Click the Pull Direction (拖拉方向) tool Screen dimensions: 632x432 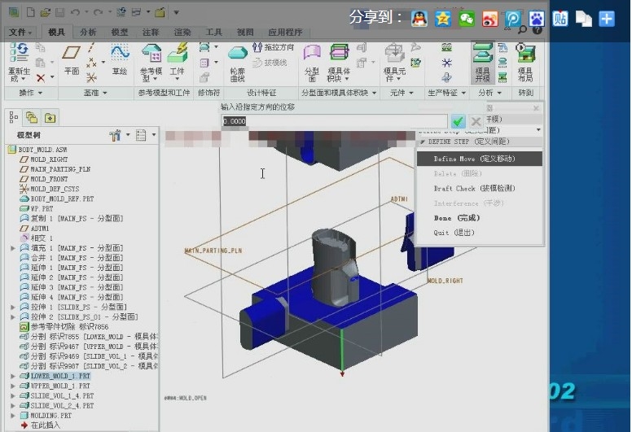coord(274,47)
